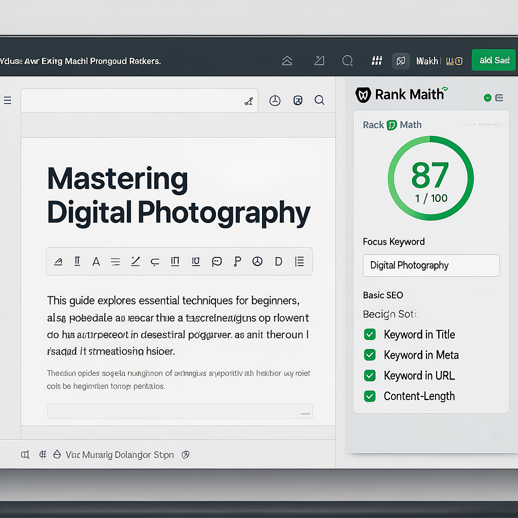Click the grid apps icon in the top bar
This screenshot has width=518, height=518.
point(376,60)
